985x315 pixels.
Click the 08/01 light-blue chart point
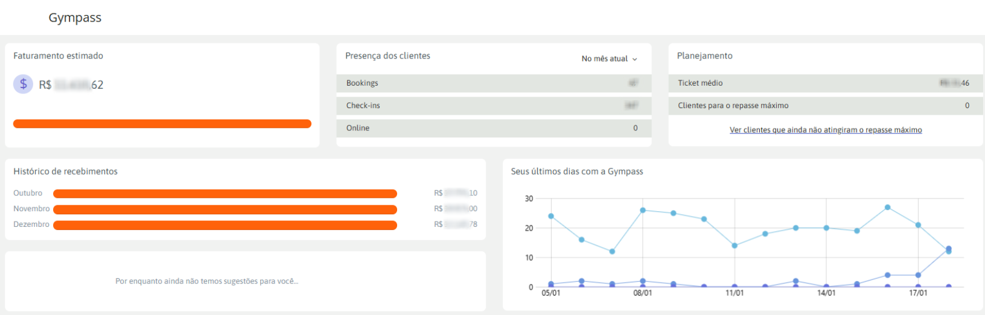click(643, 210)
